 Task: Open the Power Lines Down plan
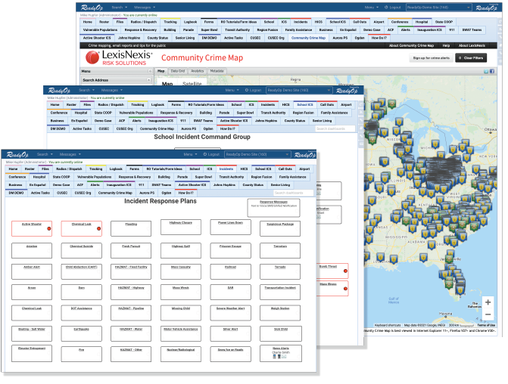click(x=230, y=227)
